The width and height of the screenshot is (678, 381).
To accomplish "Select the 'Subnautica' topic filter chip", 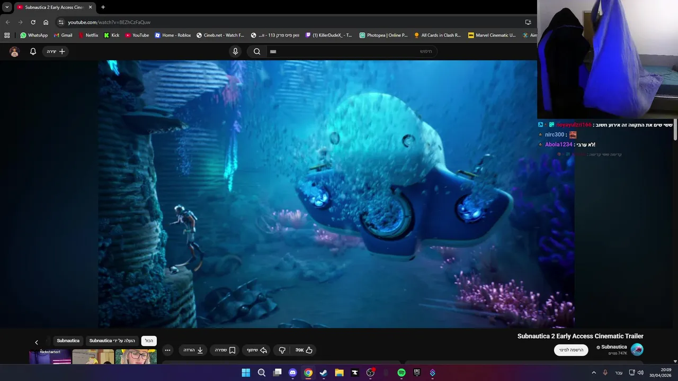I will (68, 341).
